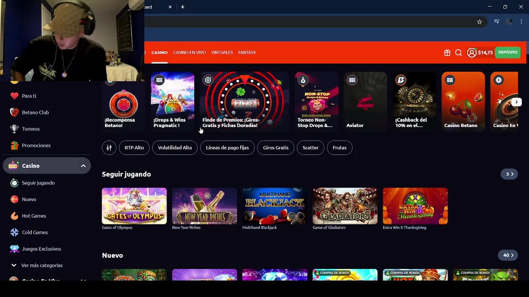
Task: Toggle the Volatilidad Alta filter
Action: point(175,148)
